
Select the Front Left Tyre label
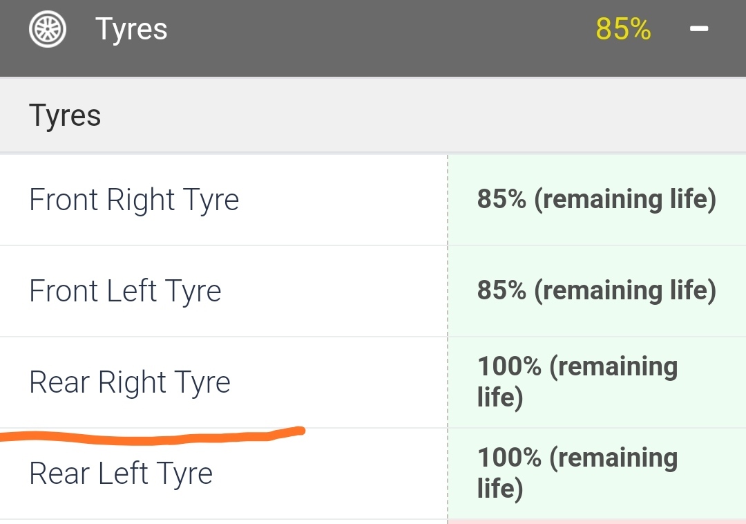point(125,291)
